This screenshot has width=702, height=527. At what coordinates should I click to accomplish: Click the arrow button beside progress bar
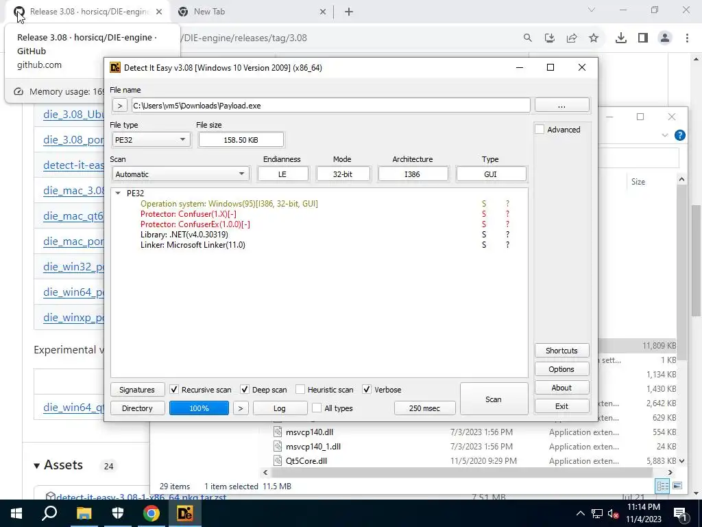[x=241, y=408]
